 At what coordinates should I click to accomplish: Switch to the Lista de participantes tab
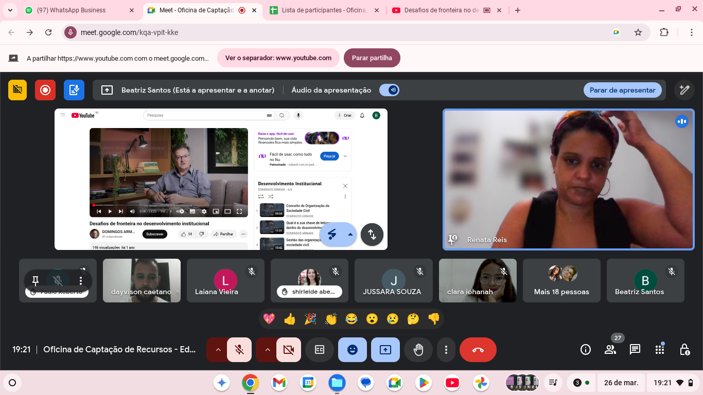coord(324,10)
